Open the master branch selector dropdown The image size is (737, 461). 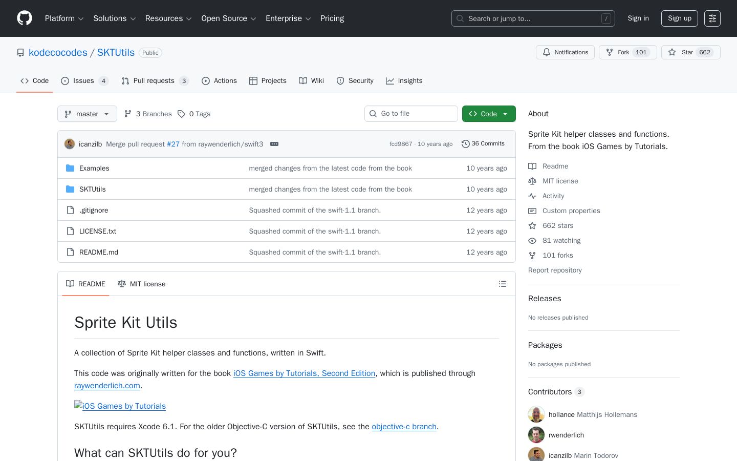click(87, 114)
